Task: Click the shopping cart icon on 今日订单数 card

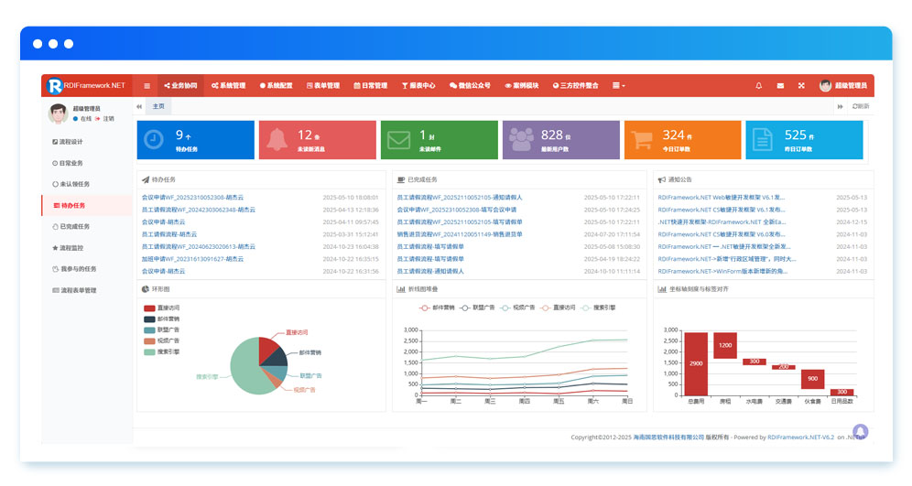Action: tap(643, 140)
